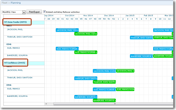Select blue JACKSON, PHIL 11/29 activity bar
This screenshot has width=176, height=110.
(x=104, y=71)
